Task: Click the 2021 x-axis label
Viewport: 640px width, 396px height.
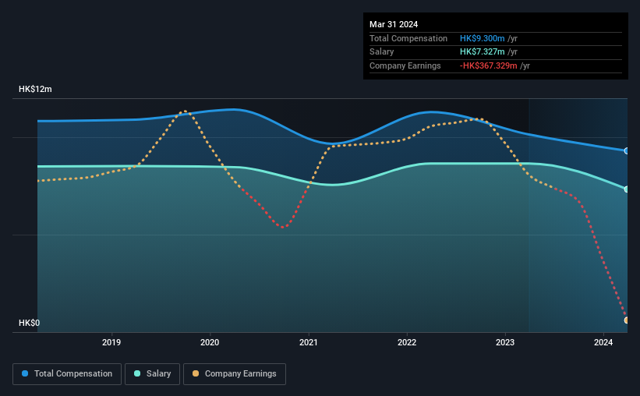Action: (308, 342)
